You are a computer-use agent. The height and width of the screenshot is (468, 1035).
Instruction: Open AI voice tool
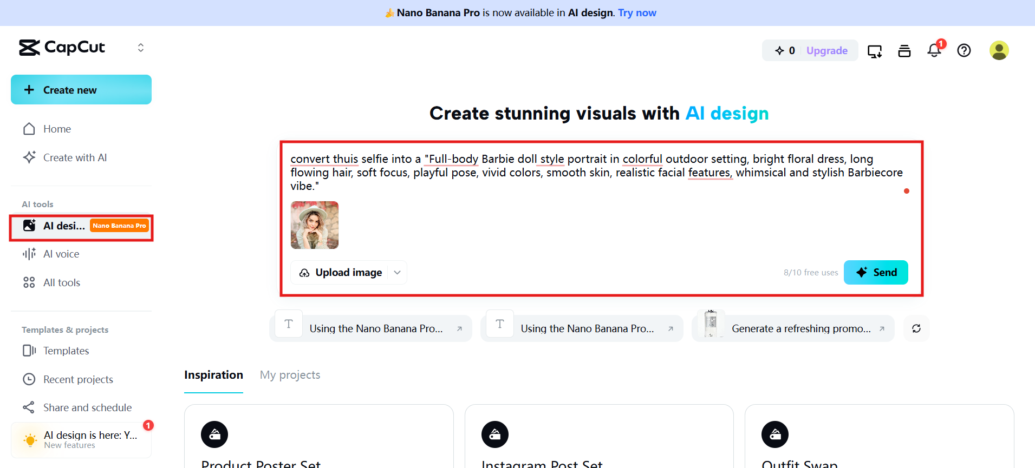pyautogui.click(x=81, y=254)
